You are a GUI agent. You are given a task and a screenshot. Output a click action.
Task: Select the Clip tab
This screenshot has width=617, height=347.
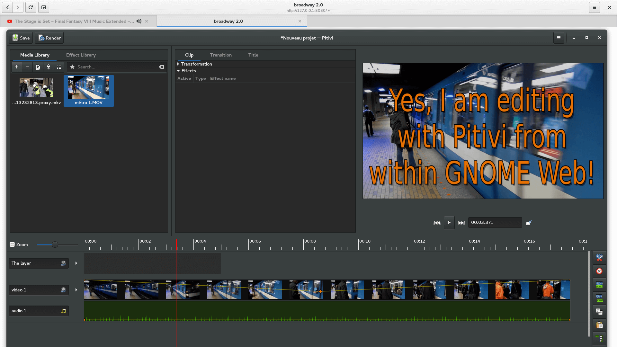(189, 55)
